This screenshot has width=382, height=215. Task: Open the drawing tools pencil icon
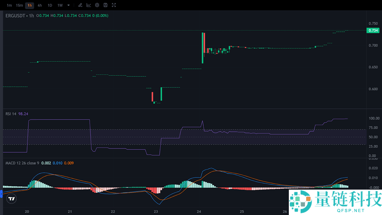click(80, 5)
